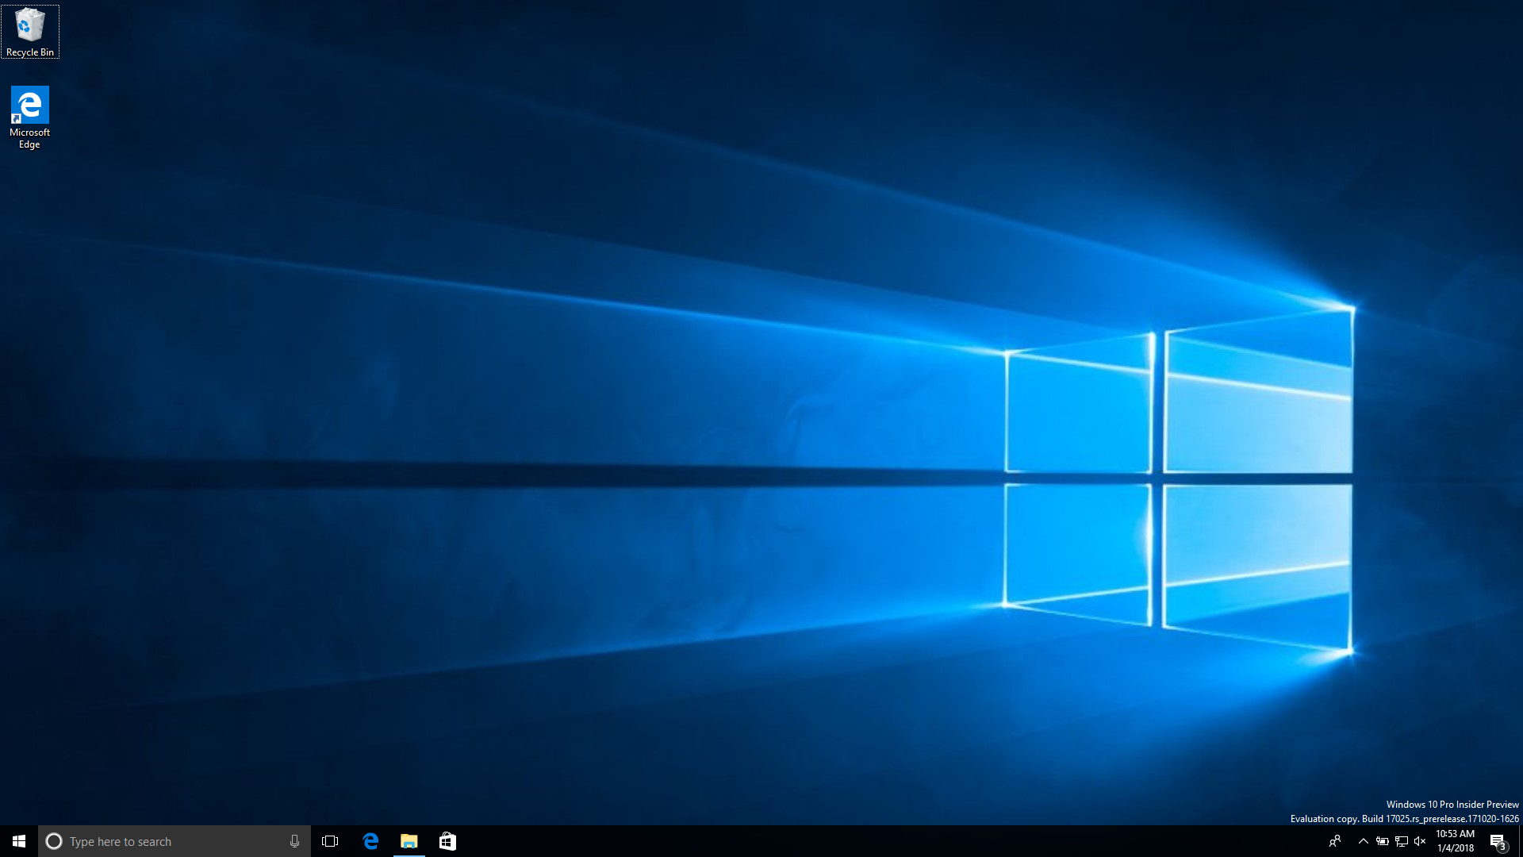Image resolution: width=1523 pixels, height=857 pixels.
Task: Open the Recycle Bin desktop icon
Action: point(29,25)
